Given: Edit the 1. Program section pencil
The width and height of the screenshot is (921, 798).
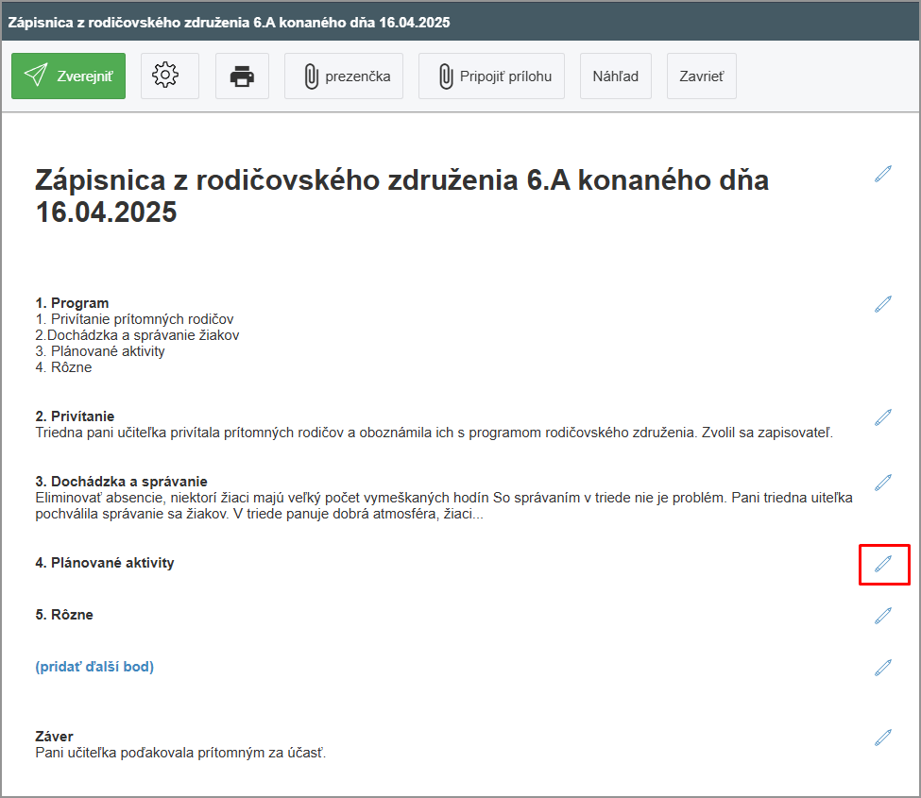Looking at the screenshot, I should pyautogui.click(x=883, y=304).
